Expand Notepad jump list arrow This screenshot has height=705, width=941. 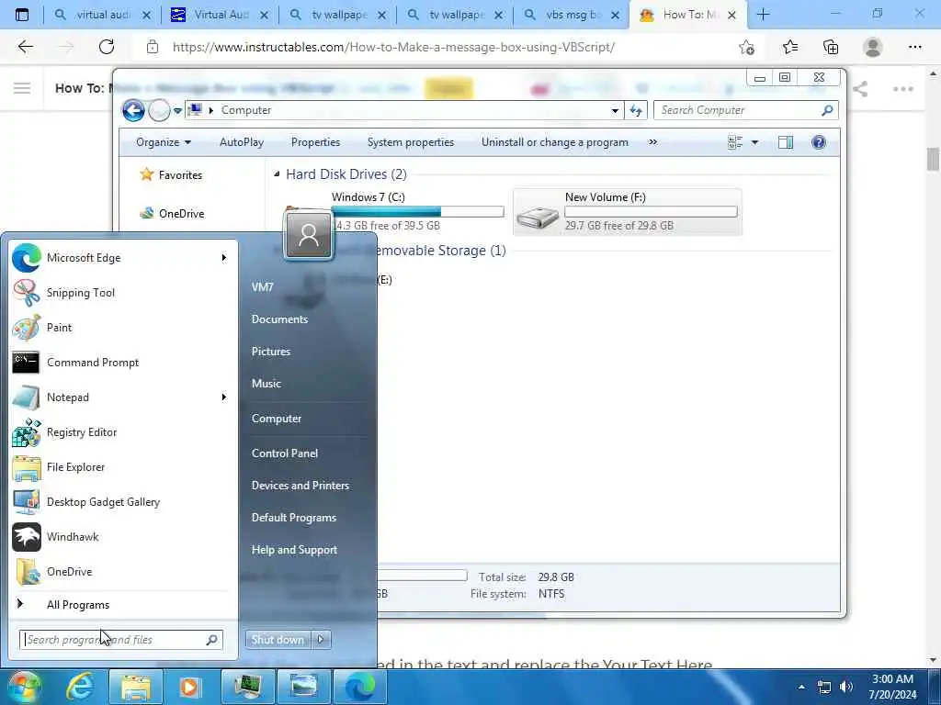click(224, 397)
